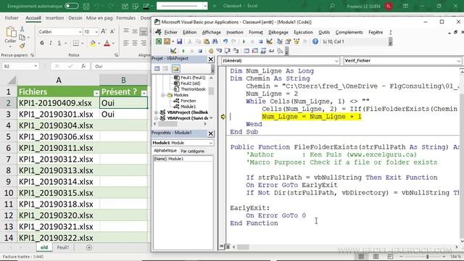This screenshot has width=464, height=261.
Task: Open the Présent ? column filter dropdown
Action: (144, 94)
